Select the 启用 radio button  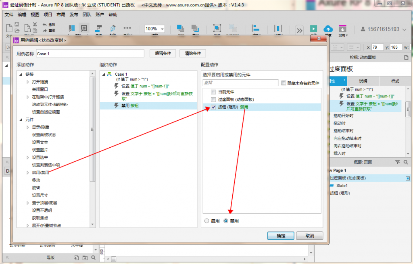(x=207, y=221)
